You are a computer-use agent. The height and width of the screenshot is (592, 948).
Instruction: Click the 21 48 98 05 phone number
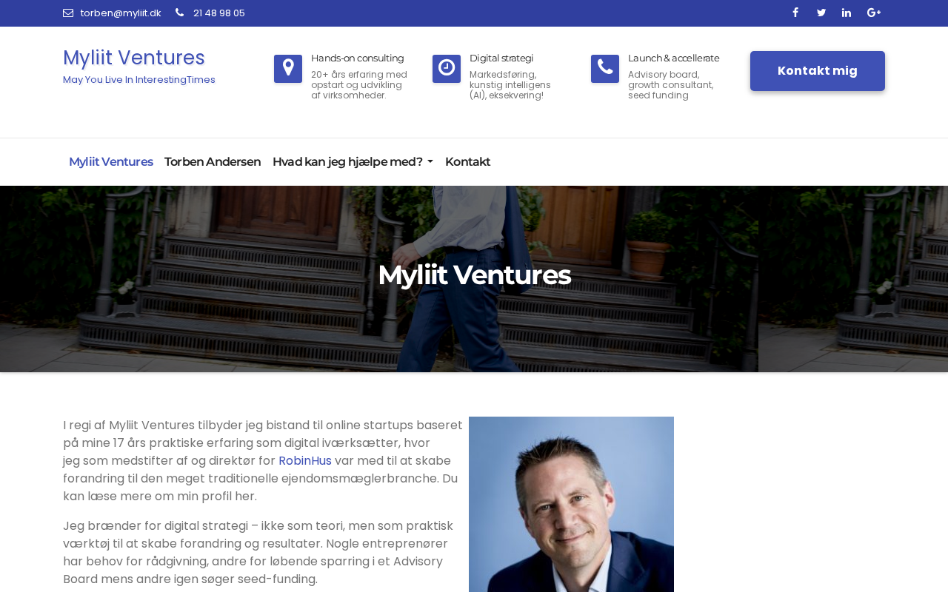click(219, 13)
